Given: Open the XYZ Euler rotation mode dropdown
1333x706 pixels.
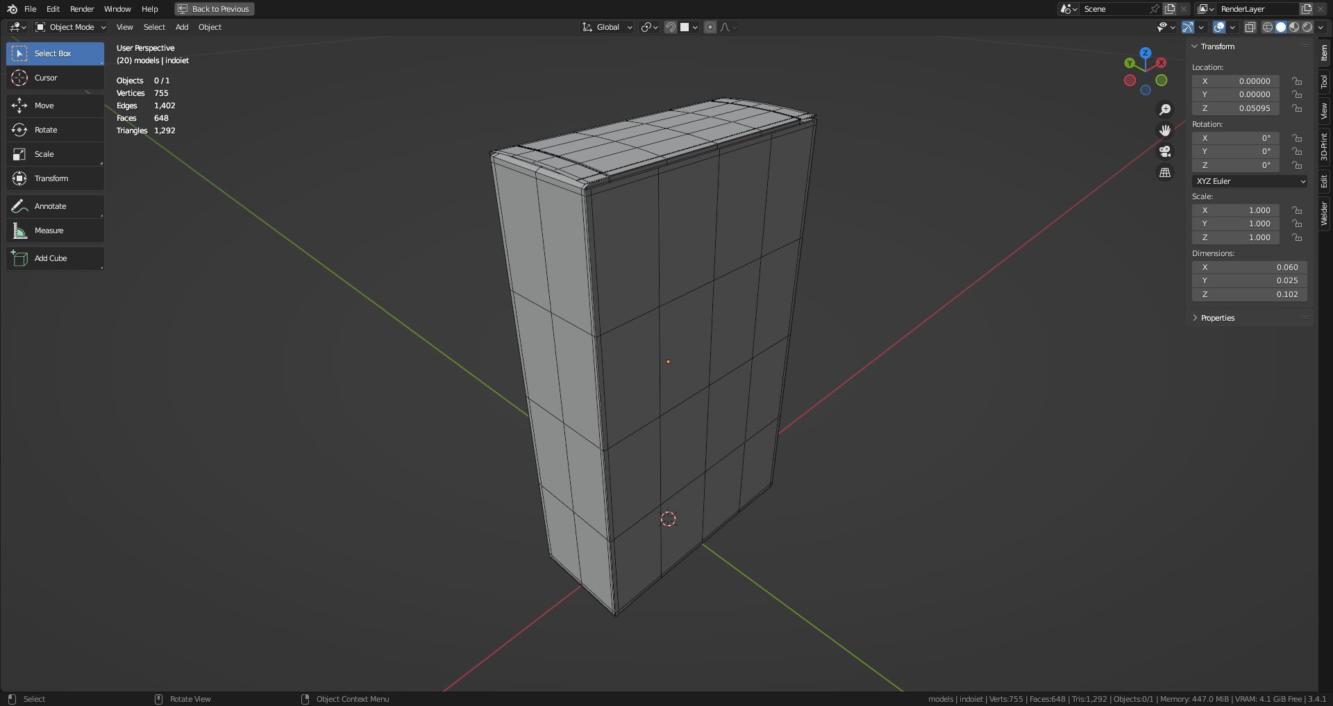Looking at the screenshot, I should [1250, 181].
